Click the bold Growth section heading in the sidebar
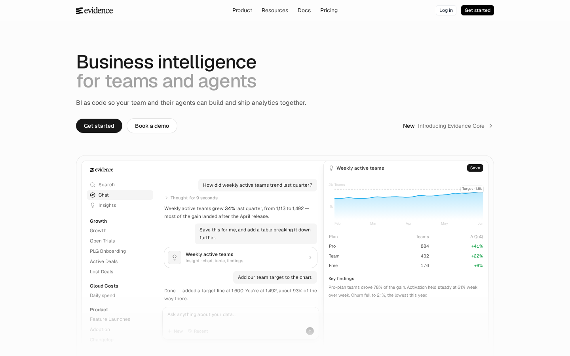 click(x=98, y=221)
